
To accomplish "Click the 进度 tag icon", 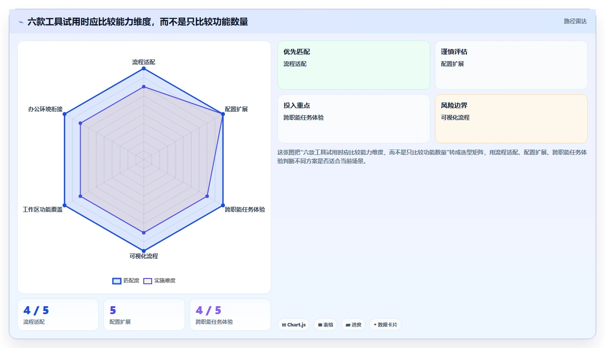I will pyautogui.click(x=348, y=325).
